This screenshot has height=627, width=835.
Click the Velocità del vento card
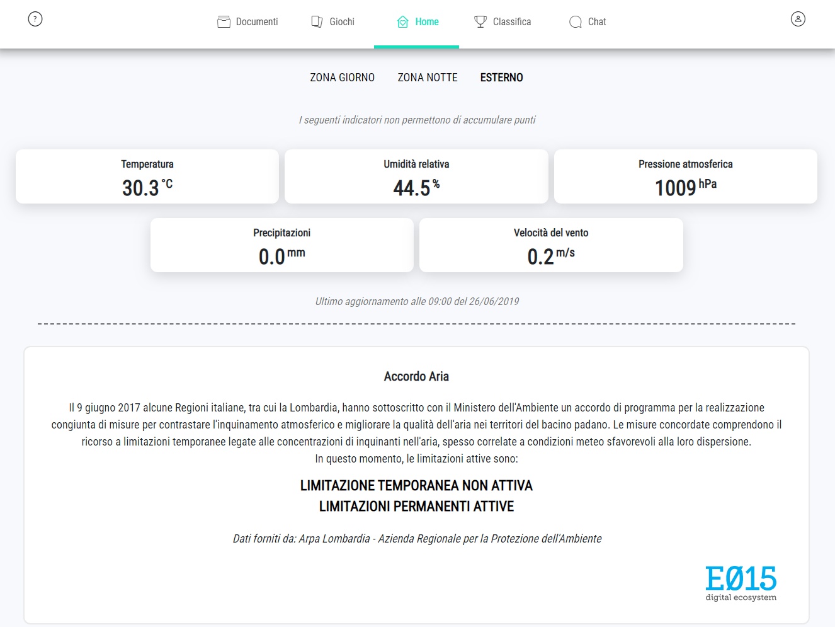(x=551, y=245)
